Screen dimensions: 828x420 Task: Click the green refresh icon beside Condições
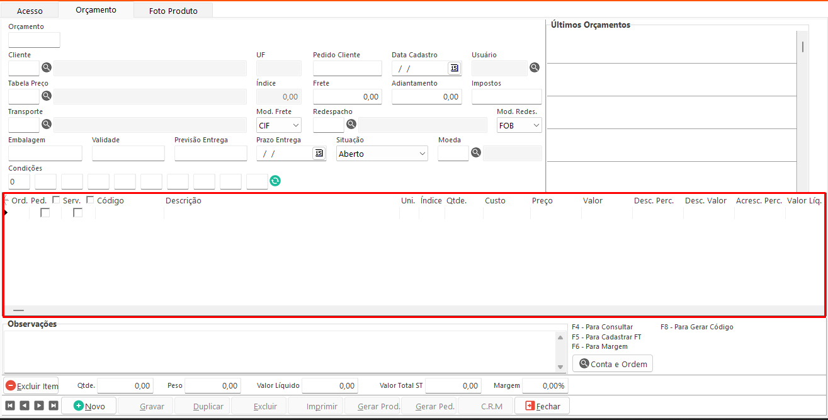click(275, 181)
